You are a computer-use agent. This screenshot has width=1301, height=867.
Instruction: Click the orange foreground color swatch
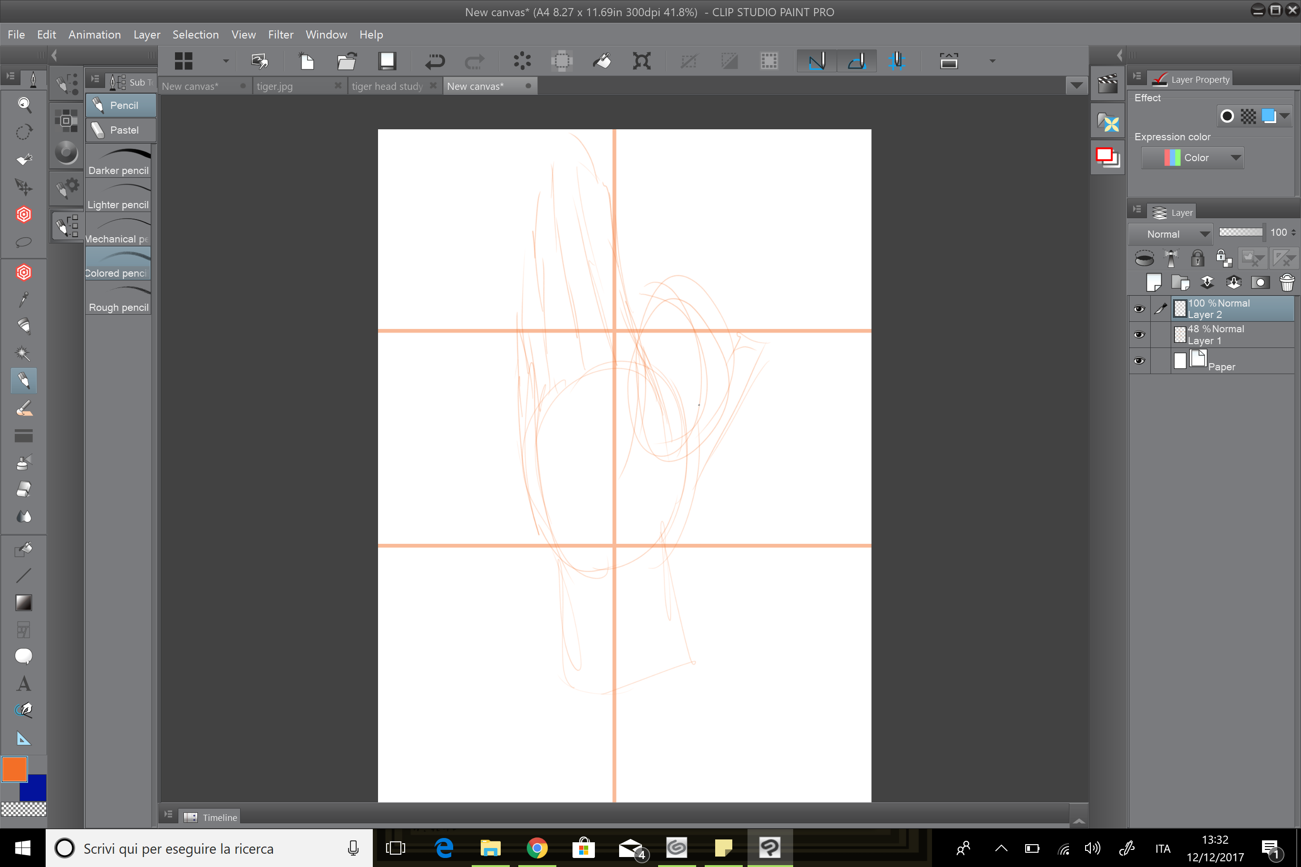(13, 769)
